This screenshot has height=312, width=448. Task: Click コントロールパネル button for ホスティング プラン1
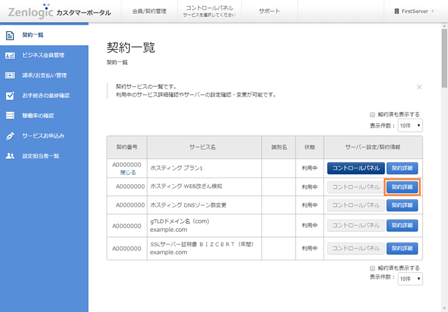click(356, 168)
